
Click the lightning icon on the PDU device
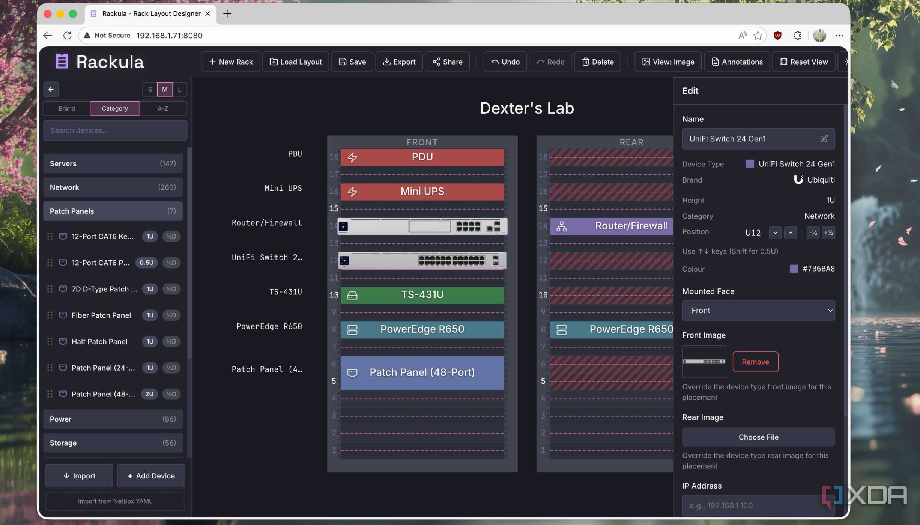pyautogui.click(x=352, y=157)
